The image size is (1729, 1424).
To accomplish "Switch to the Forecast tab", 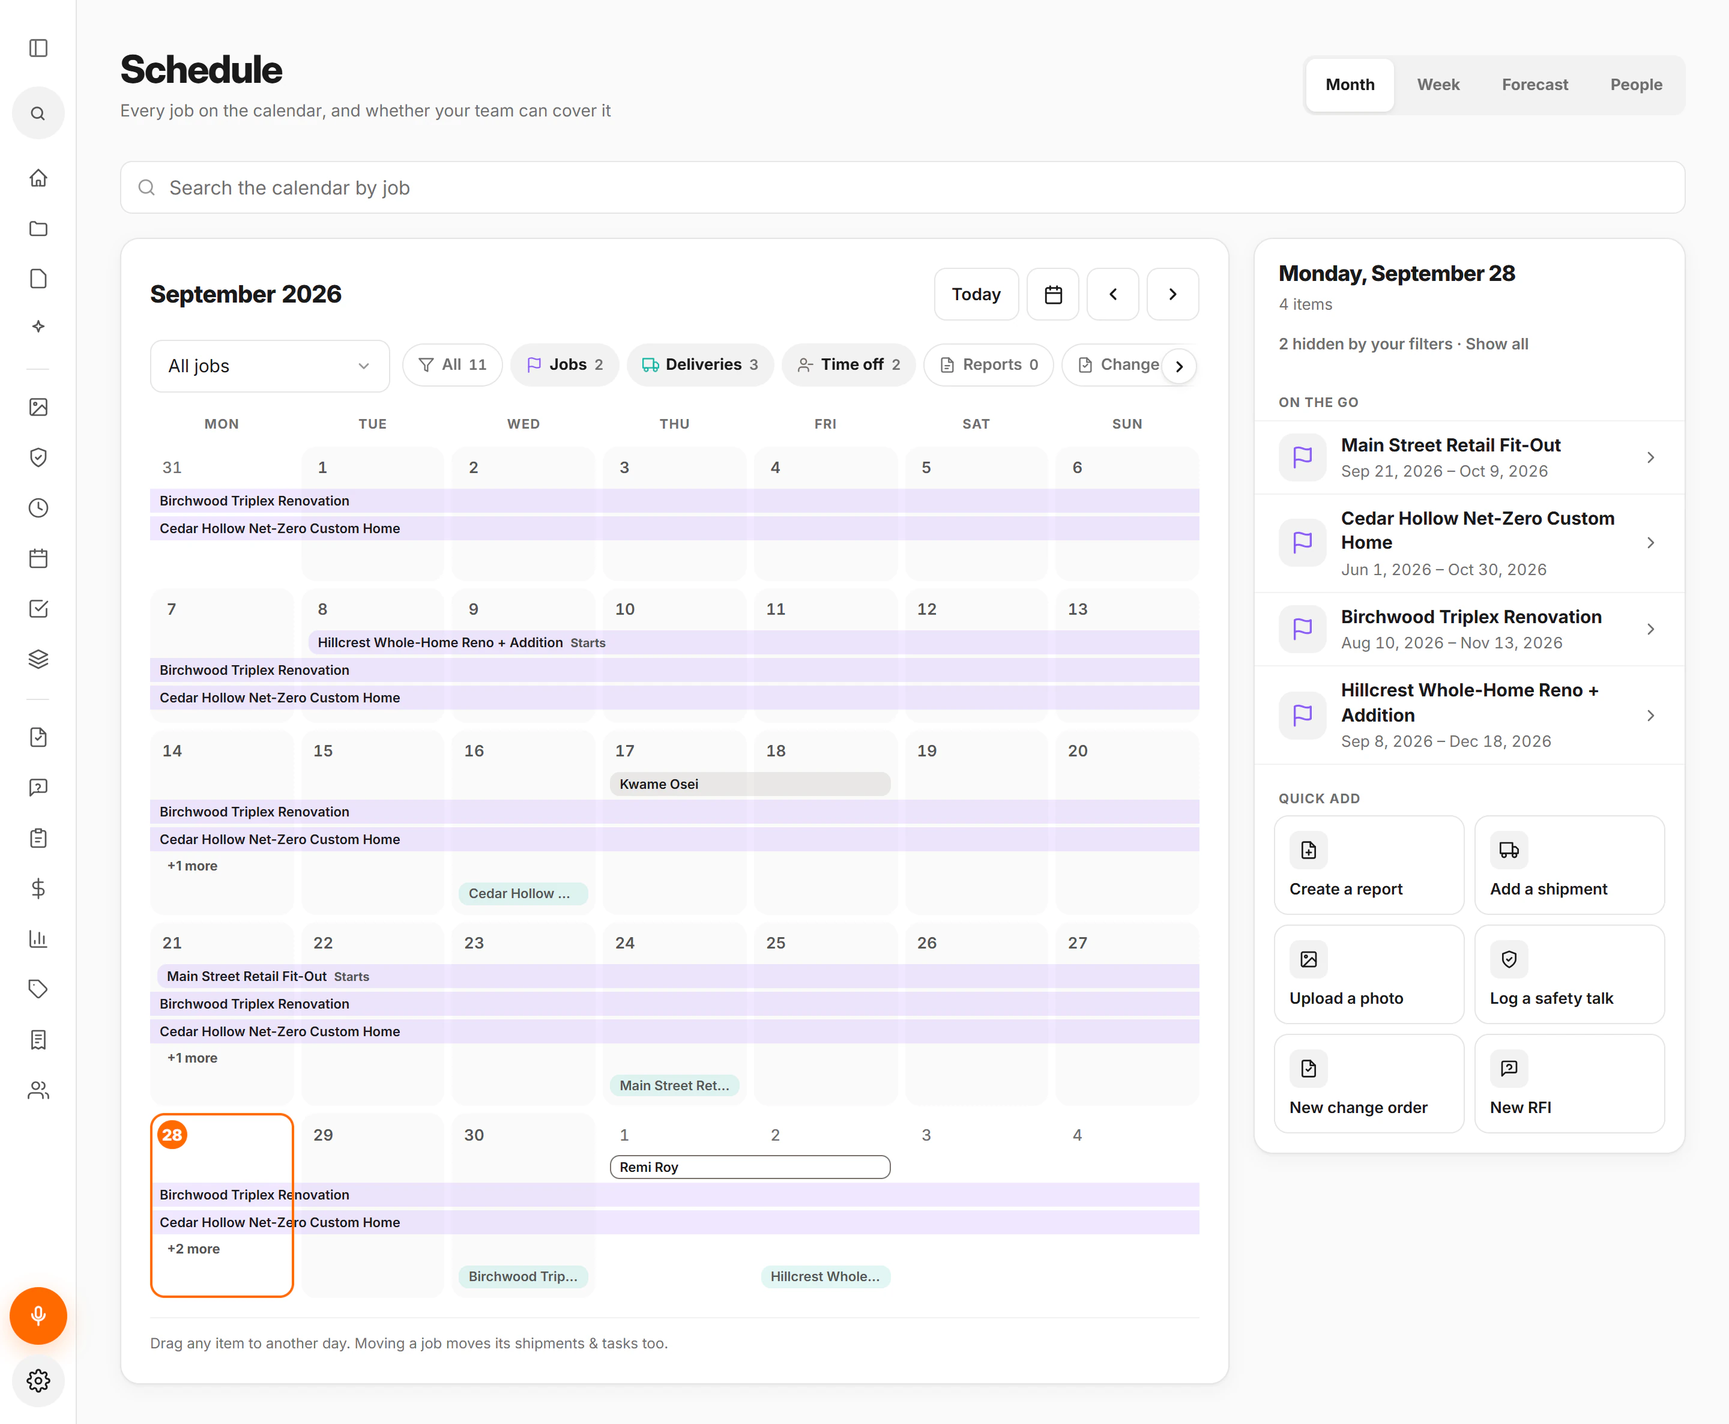I will [1534, 85].
